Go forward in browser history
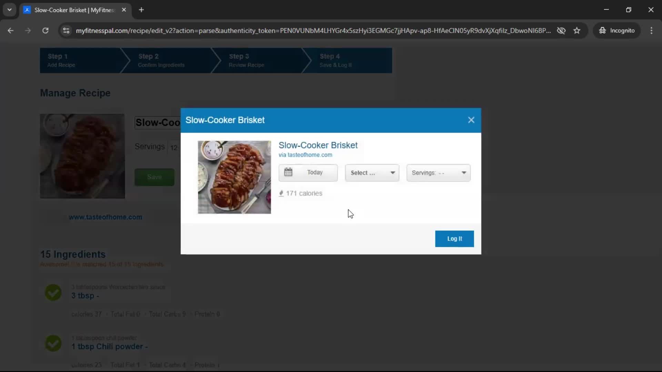 [x=28, y=31]
